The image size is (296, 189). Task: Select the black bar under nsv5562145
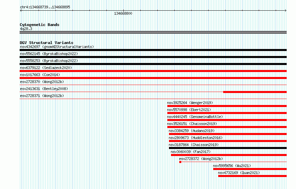153,57
